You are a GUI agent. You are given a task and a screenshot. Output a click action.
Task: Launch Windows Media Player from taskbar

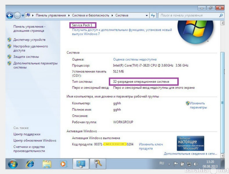pos(63,164)
